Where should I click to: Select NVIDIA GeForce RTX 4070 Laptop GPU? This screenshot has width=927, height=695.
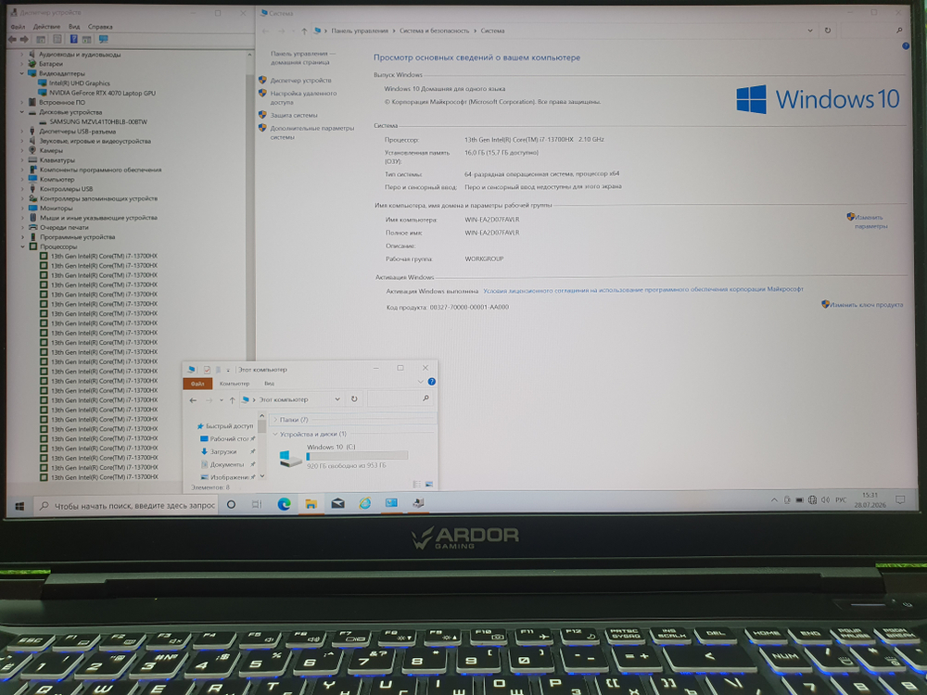pos(102,93)
